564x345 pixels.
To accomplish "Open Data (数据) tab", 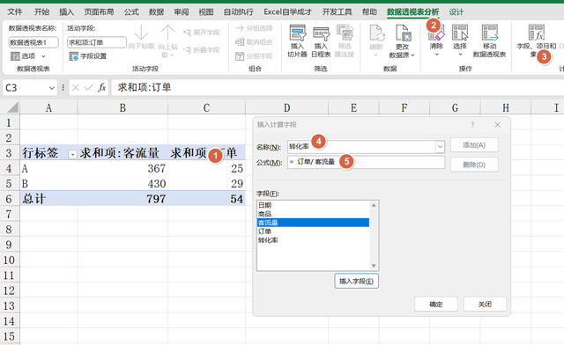I will (x=157, y=11).
